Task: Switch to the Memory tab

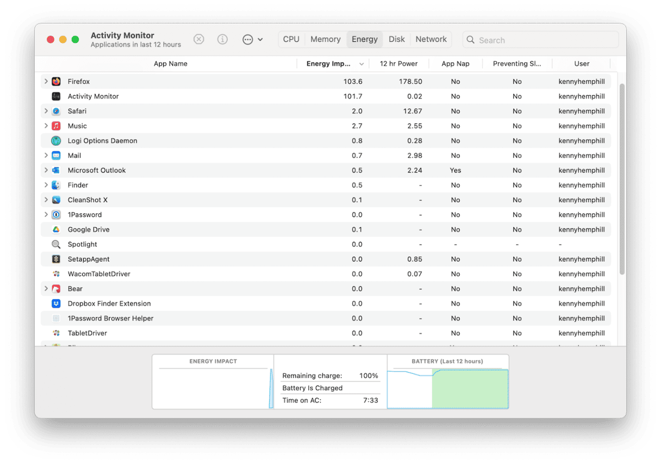Action: click(x=325, y=39)
